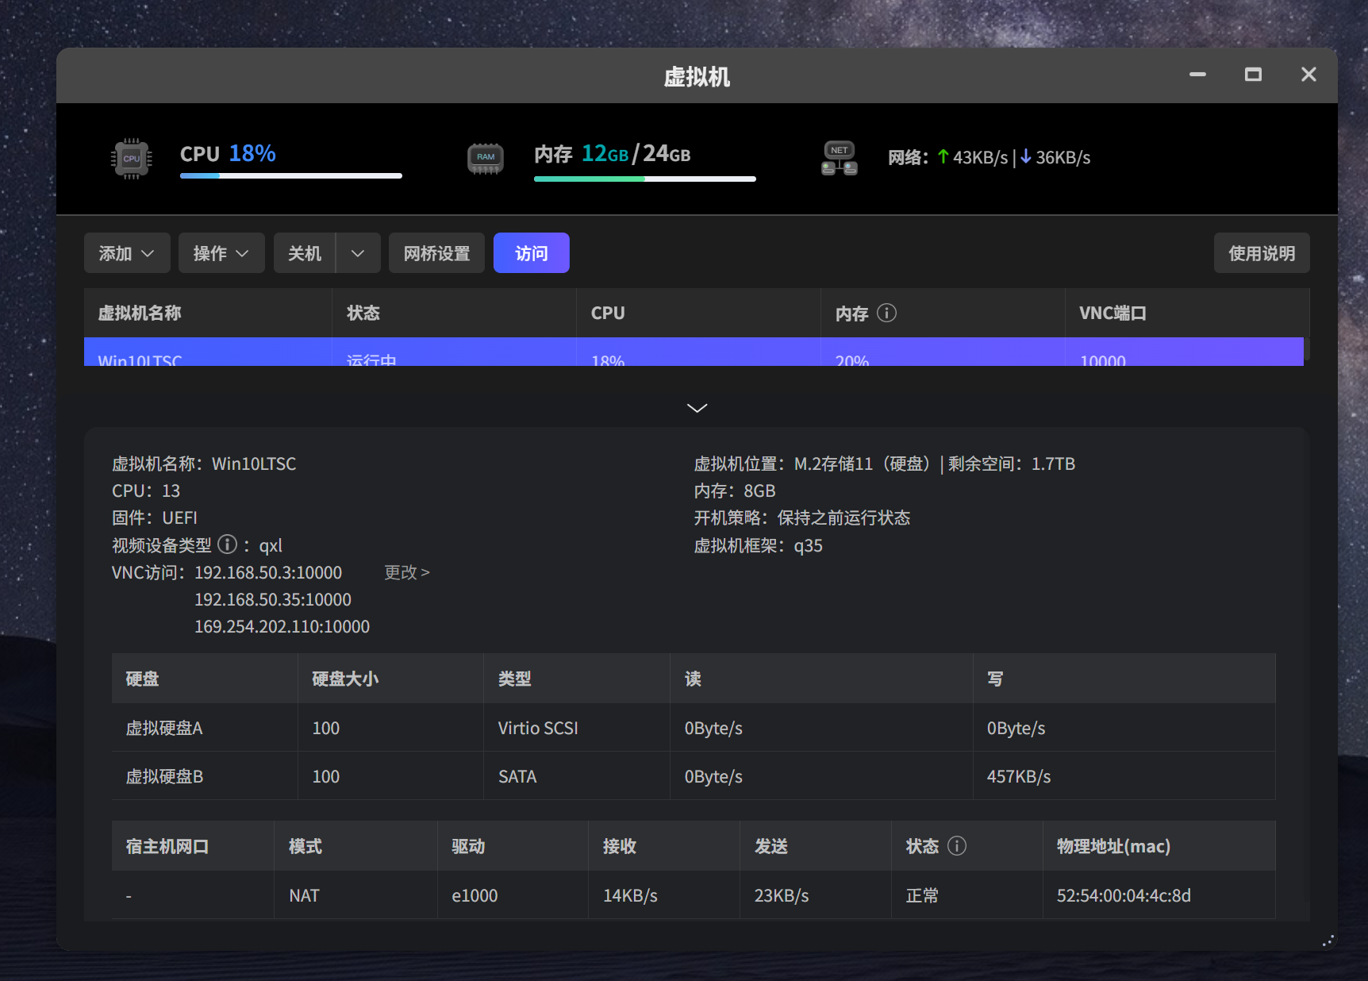The width and height of the screenshot is (1368, 981).
Task: Click the CPU chip icon
Action: pos(132,159)
